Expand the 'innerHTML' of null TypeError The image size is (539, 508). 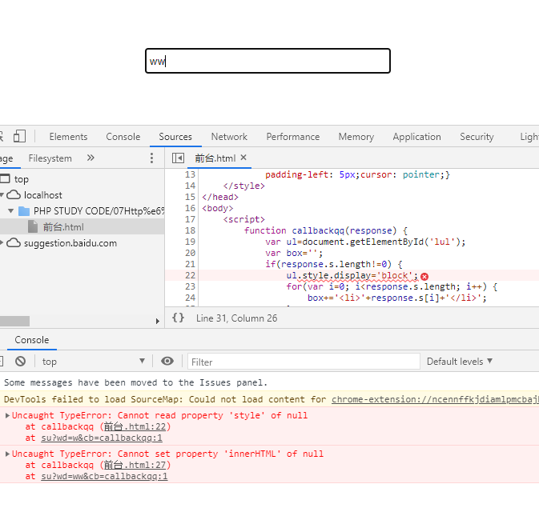click(x=7, y=454)
